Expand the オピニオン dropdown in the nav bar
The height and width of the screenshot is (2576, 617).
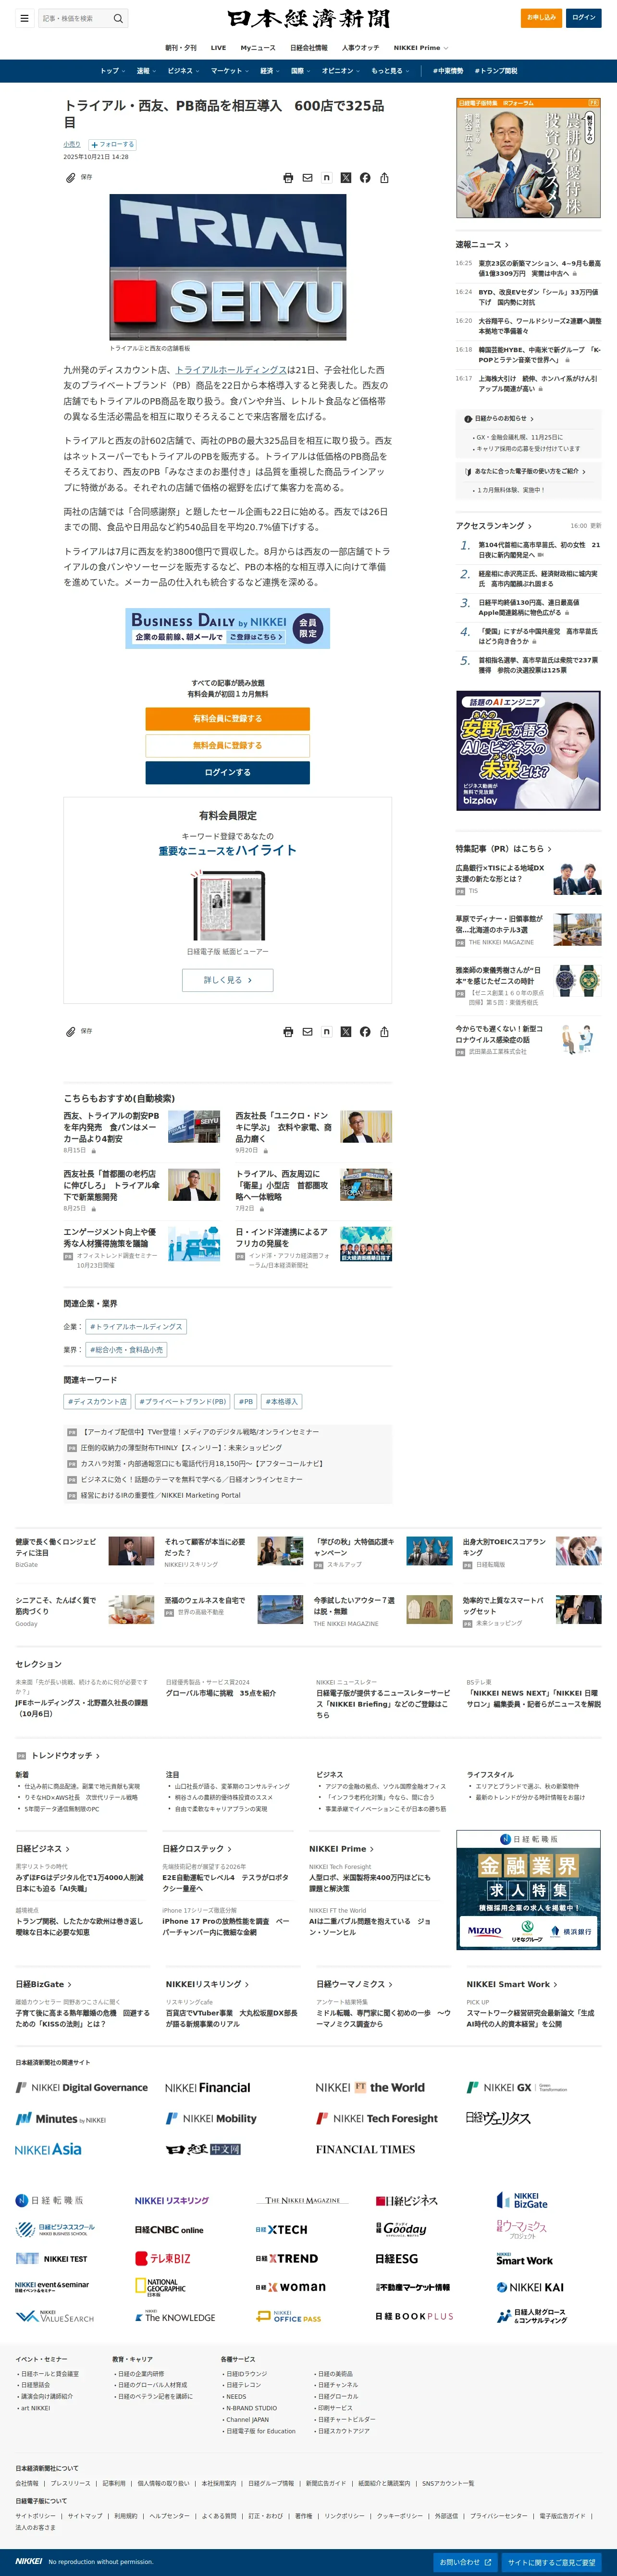tap(341, 71)
